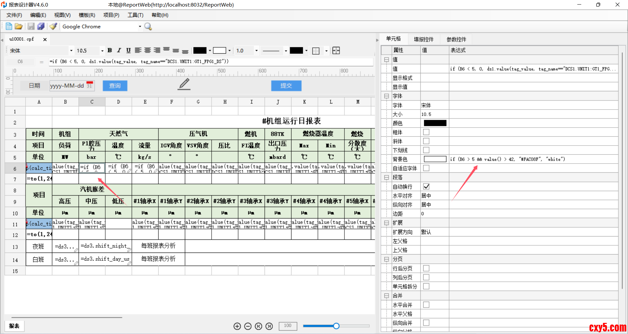Click the open folder icon

coord(19,26)
